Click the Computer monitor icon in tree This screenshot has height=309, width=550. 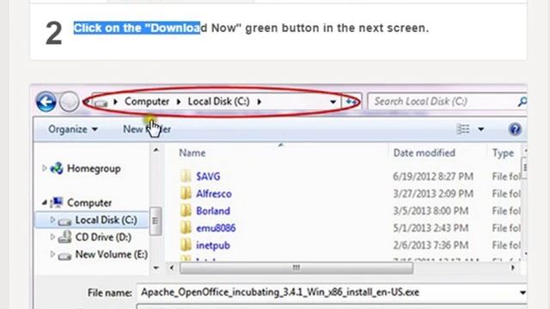(57, 203)
